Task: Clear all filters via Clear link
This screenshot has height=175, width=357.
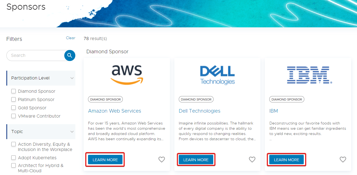Action: click(71, 38)
